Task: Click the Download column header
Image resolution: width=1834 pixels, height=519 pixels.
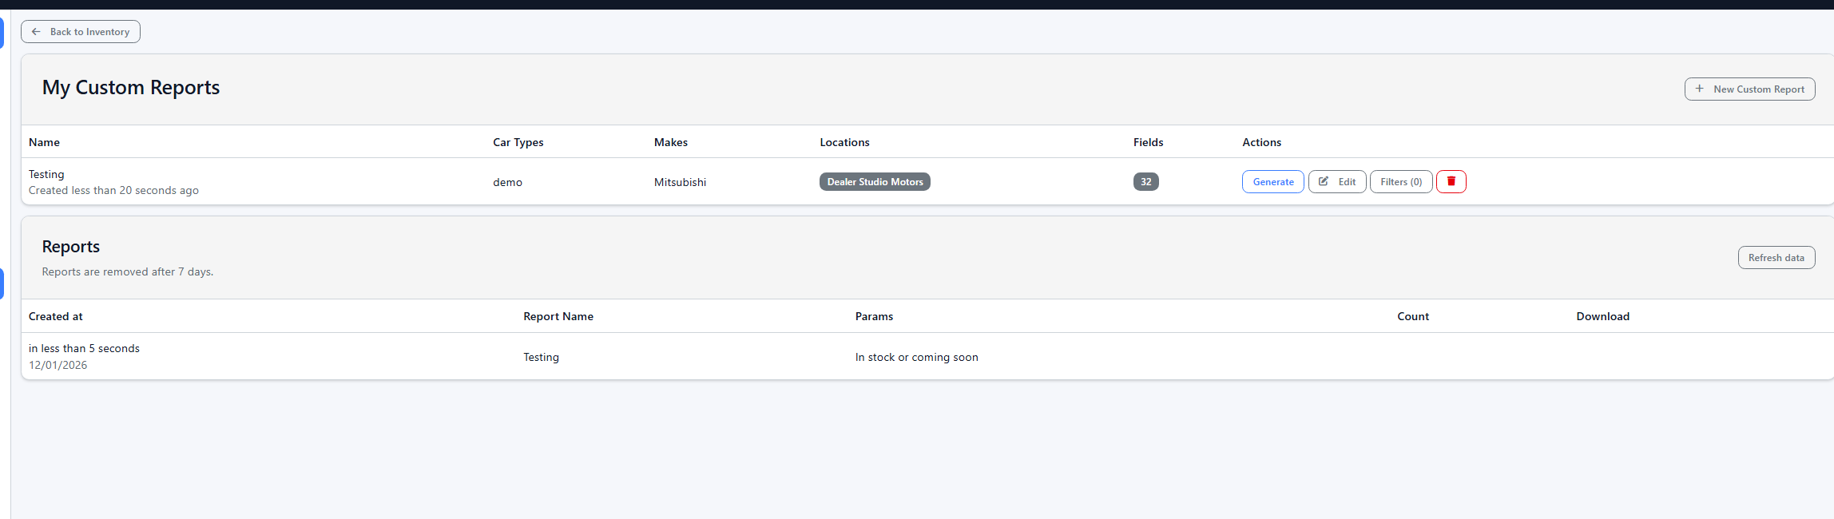Action: 1602,316
